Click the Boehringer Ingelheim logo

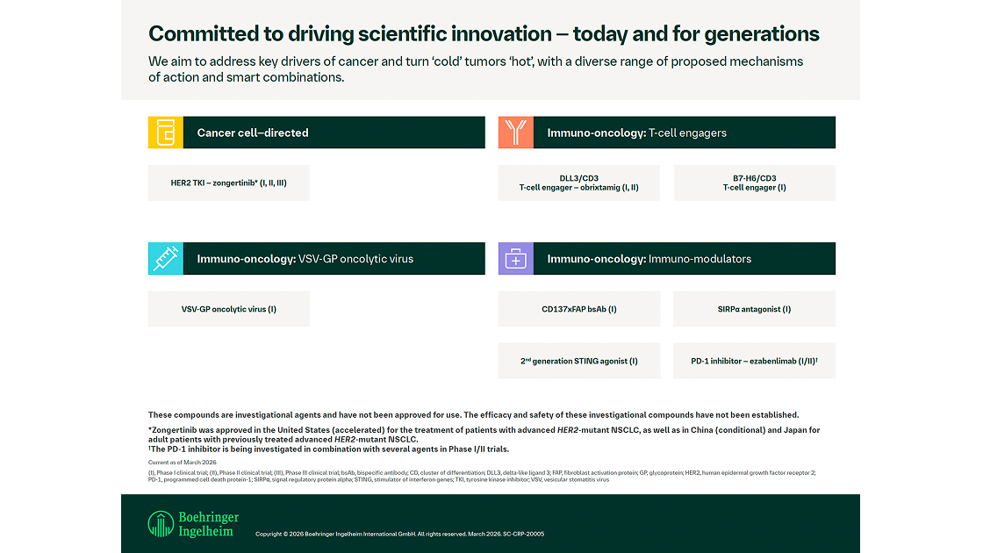click(193, 524)
